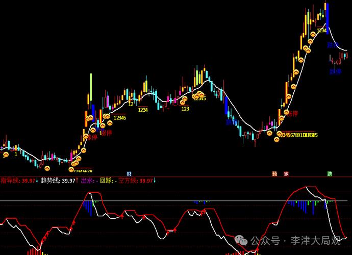The image size is (352, 255).
Task: Click the gold coin marker left of label 1
Action: (x=6, y=155)
